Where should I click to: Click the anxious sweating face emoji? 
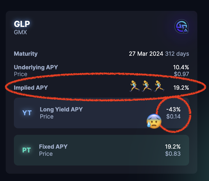154,121
